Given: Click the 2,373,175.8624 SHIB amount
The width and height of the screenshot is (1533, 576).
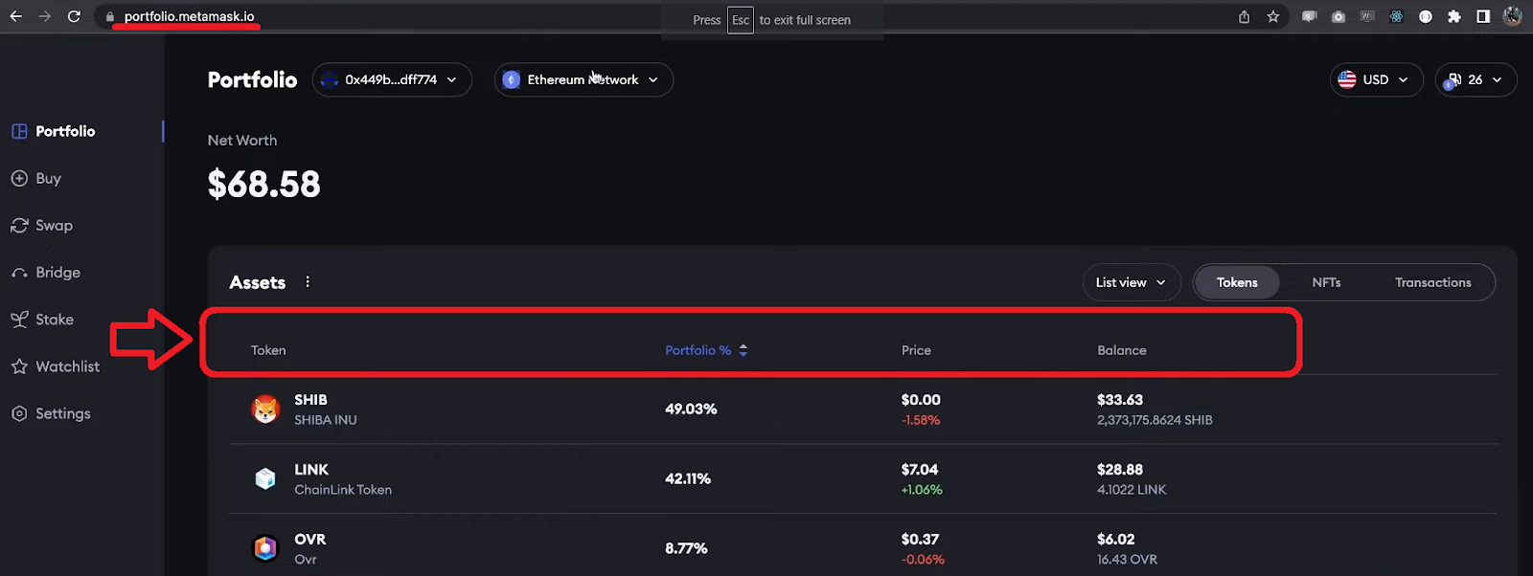Looking at the screenshot, I should point(1155,420).
